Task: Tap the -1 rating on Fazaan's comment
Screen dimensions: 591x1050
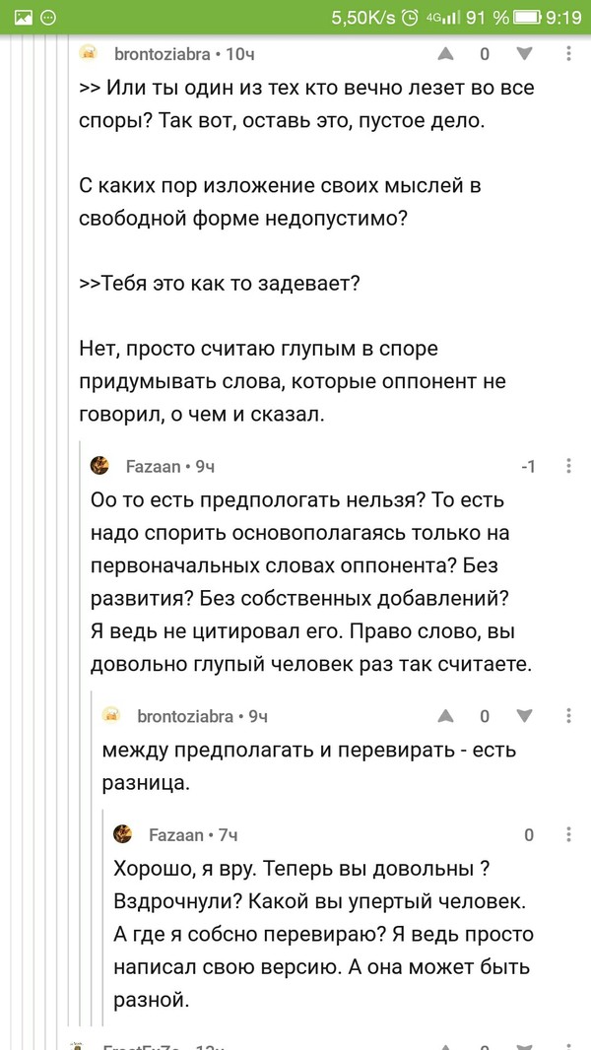Action: point(528,466)
